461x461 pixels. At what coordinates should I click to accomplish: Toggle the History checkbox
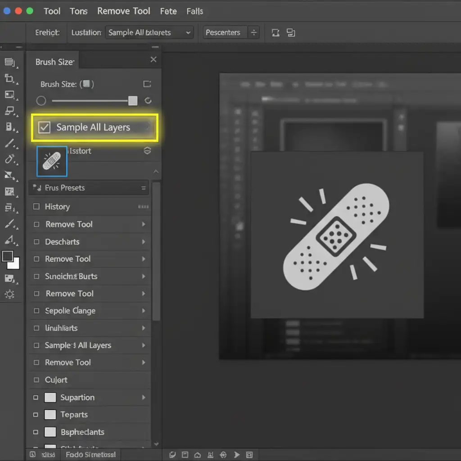click(36, 207)
